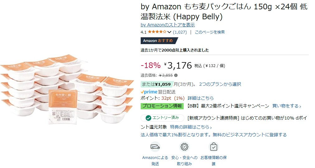Image resolution: width=315 pixels, height=168 pixels.
Task: Open 特典の詳細はこちら link
Action: 191,127
